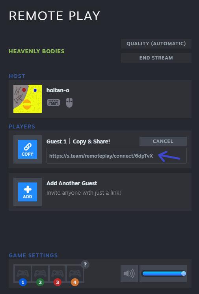Open holtan-o host avatar
This screenshot has height=294, width=199.
tap(28, 99)
